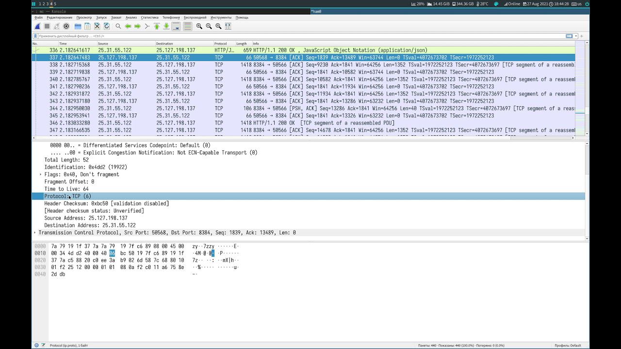621x349 pixels.
Task: Click the display filter bookmark icon
Action: tap(35, 36)
